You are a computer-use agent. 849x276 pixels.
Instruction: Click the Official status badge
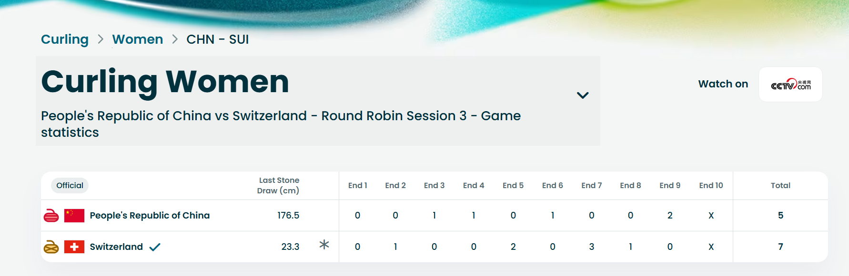[70, 186]
